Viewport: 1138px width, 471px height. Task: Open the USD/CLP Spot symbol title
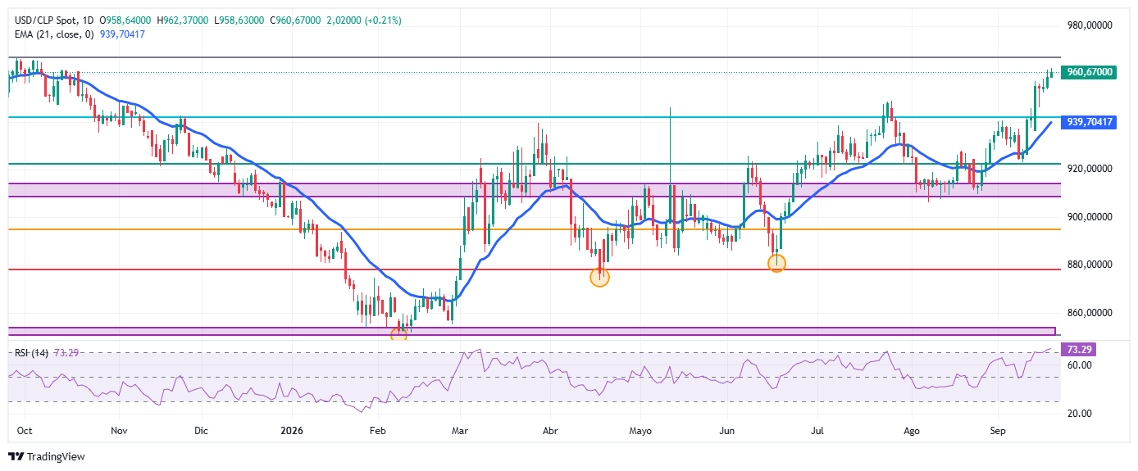[44, 20]
